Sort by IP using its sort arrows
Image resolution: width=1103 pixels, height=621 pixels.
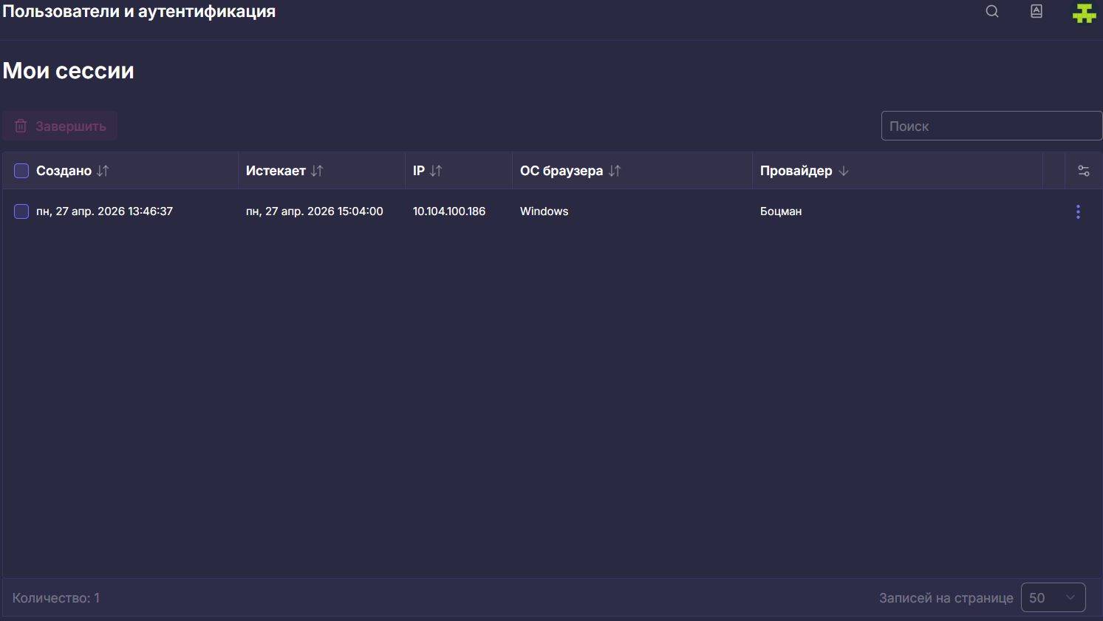[436, 171]
